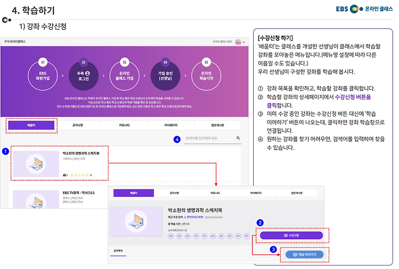Click the EBS TV중학 course thumbnail
The height and width of the screenshot is (269, 399).
click(x=36, y=200)
